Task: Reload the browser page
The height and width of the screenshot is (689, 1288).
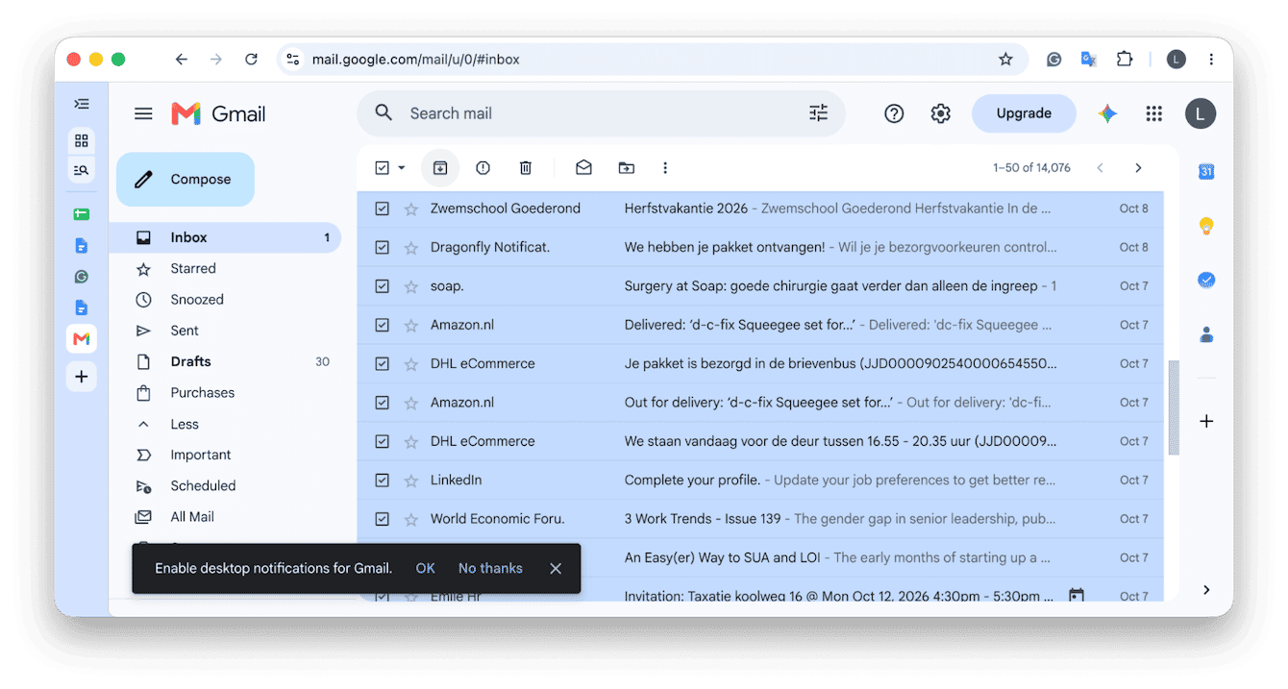Action: 251,60
